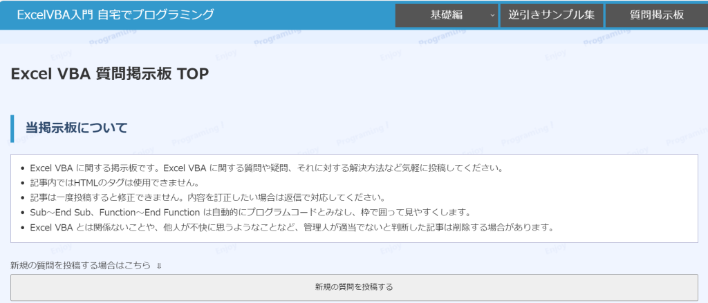Select the heading Excel VBA 質問掲示板 TOP
The height and width of the screenshot is (303, 708).
tap(110, 75)
